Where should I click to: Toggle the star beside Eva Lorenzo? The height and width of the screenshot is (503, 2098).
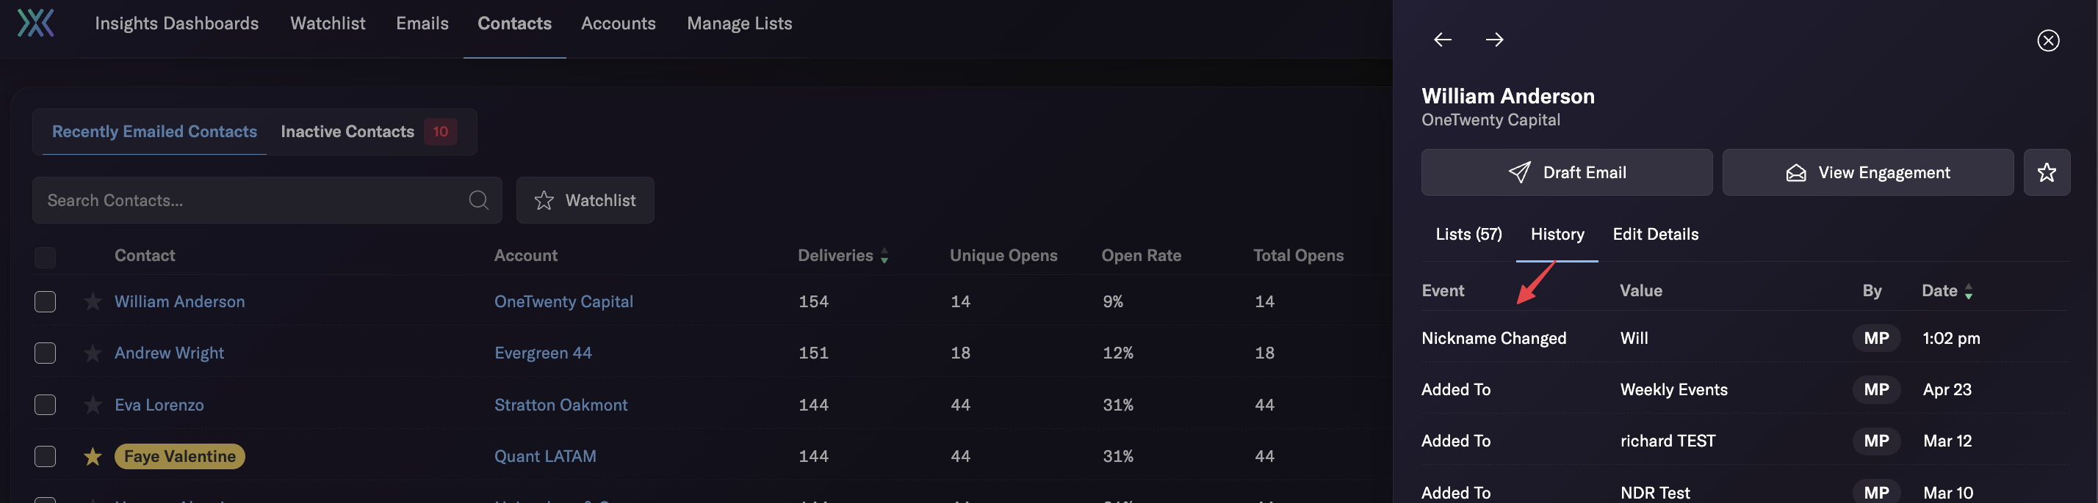(x=93, y=405)
